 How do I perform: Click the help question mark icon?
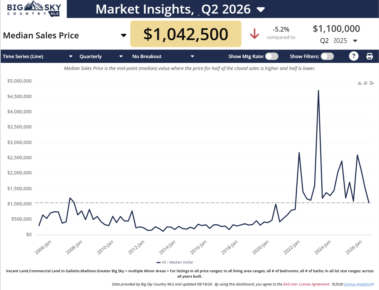coord(354,56)
